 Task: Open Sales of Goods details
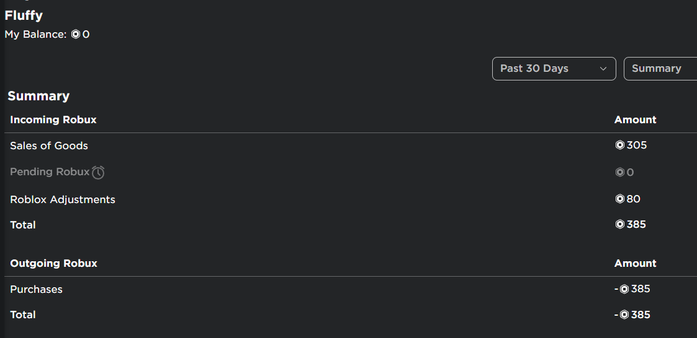click(x=49, y=146)
